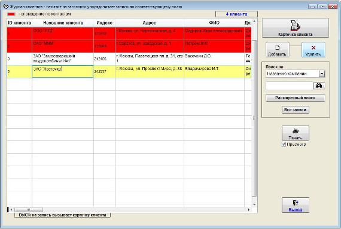
Task: Sort by Индекс column header
Action: [104, 23]
